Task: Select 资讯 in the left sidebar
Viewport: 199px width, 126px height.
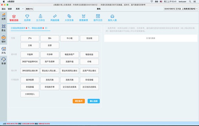Action: [4, 50]
